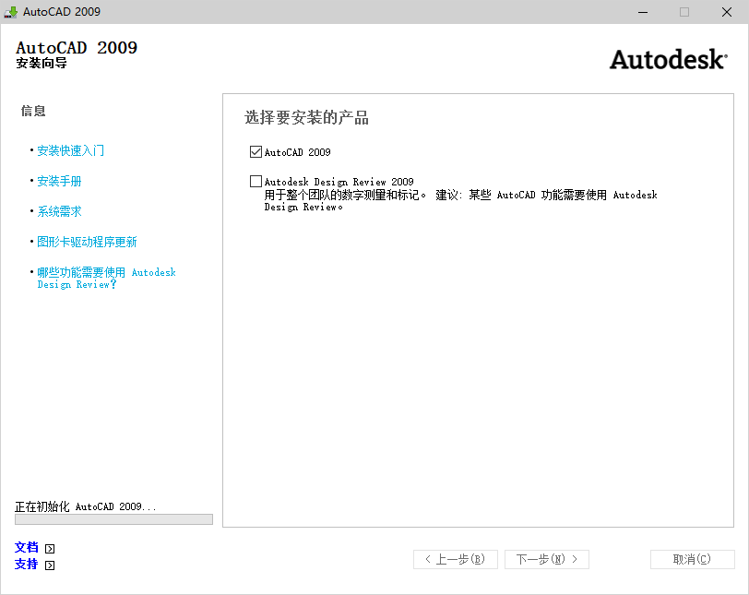Click the Autodesk logo
The width and height of the screenshot is (749, 595).
667,59
